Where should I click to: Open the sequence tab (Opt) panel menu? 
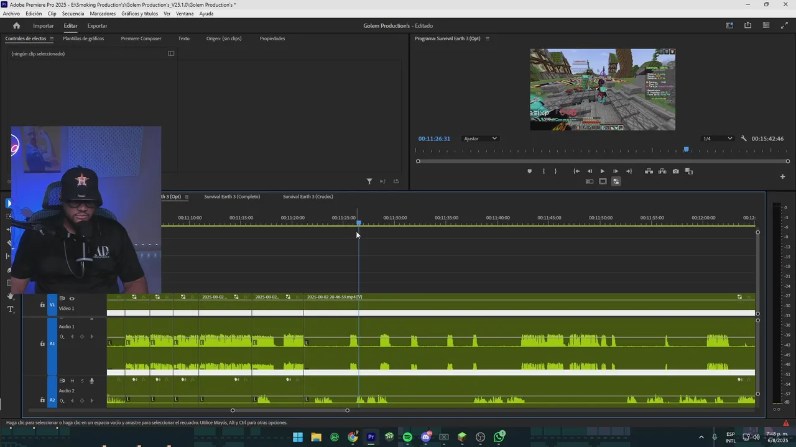(186, 197)
